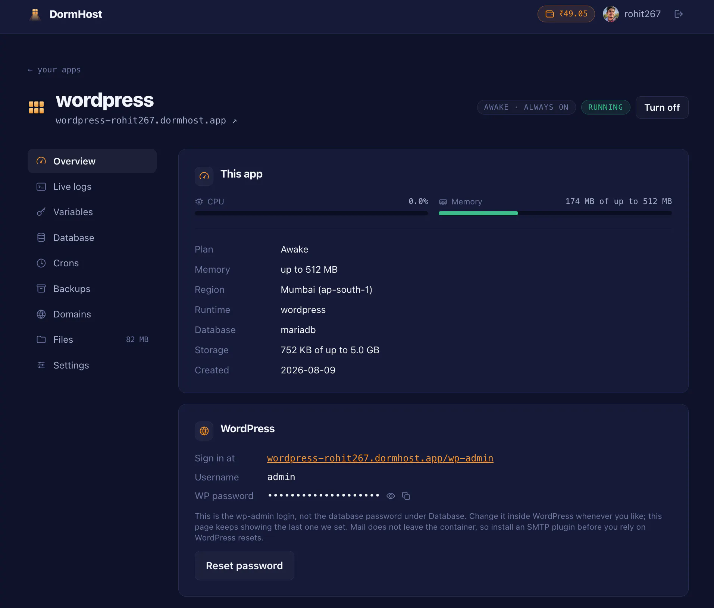Click the masked WP password dots
The image size is (714, 608).
click(324, 495)
